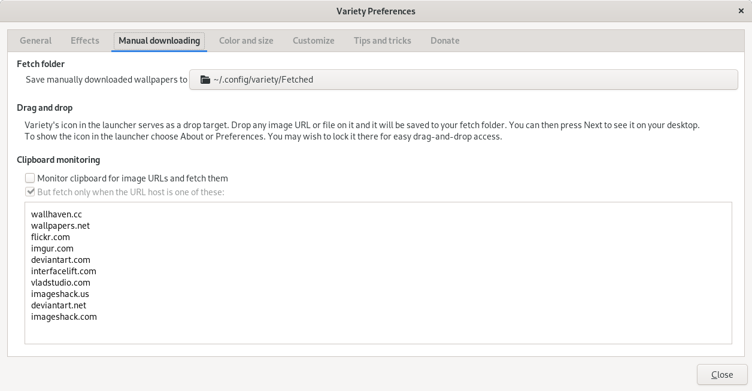Switch to the General tab
The height and width of the screenshot is (391, 752).
coord(36,41)
